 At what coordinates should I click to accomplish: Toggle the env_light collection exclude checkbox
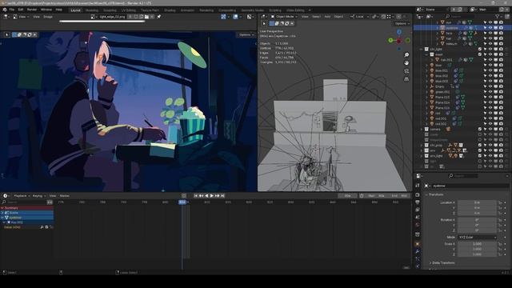480,156
